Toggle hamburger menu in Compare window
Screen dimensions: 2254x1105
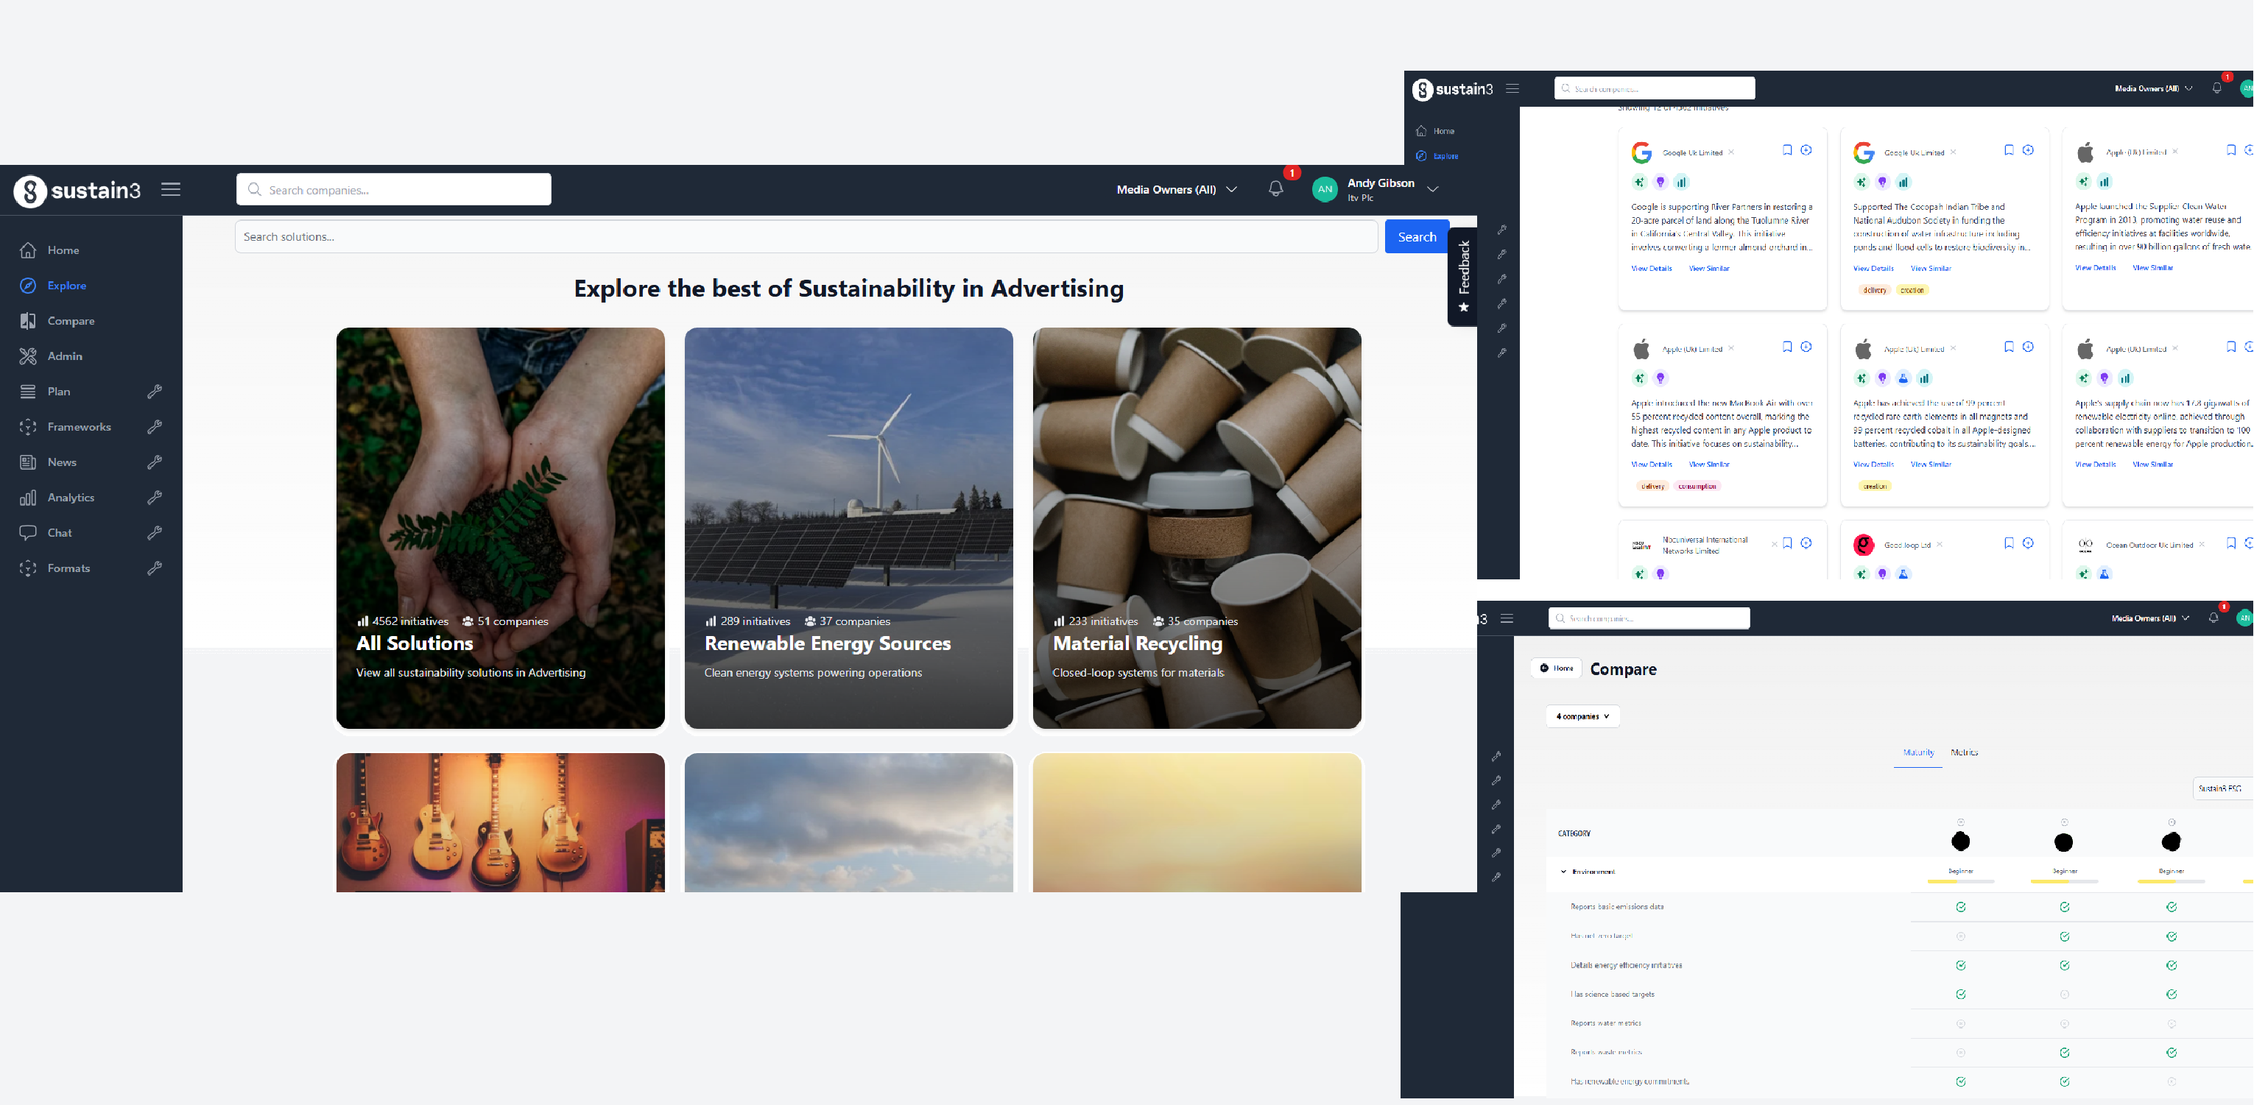point(1507,618)
